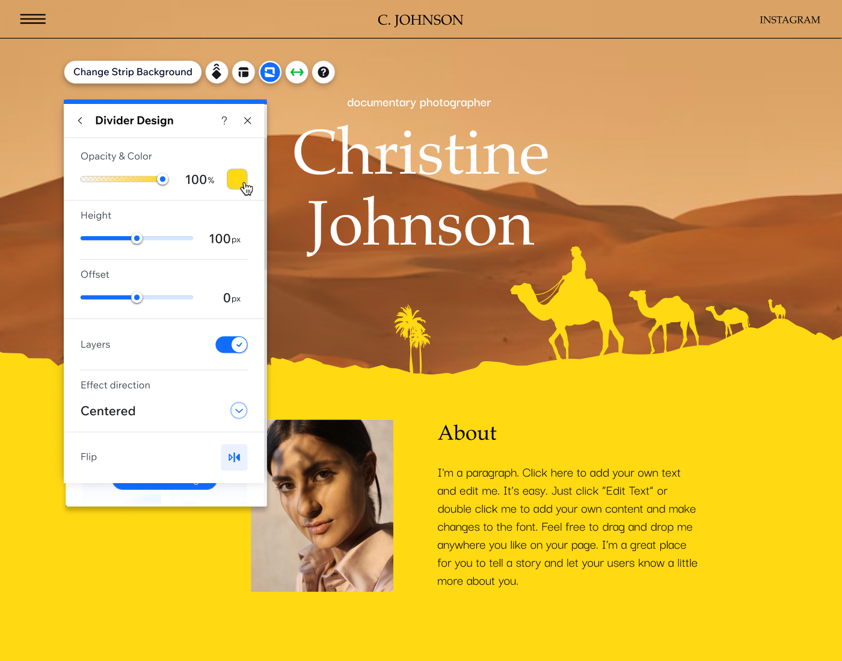The height and width of the screenshot is (661, 842).
Task: Click the Change Strip Background button
Action: pyautogui.click(x=132, y=72)
